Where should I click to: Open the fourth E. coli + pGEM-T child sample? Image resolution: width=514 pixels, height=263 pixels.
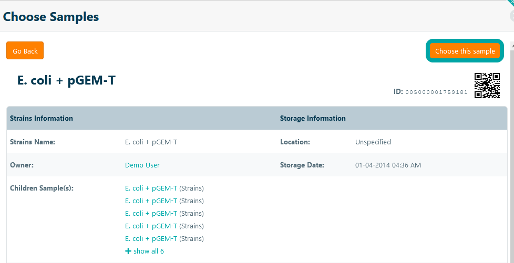[x=151, y=226]
